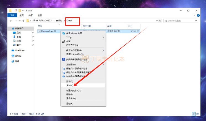Sort by 类型 column header
Viewport: 206px width, 121px height.
pos(109,26)
